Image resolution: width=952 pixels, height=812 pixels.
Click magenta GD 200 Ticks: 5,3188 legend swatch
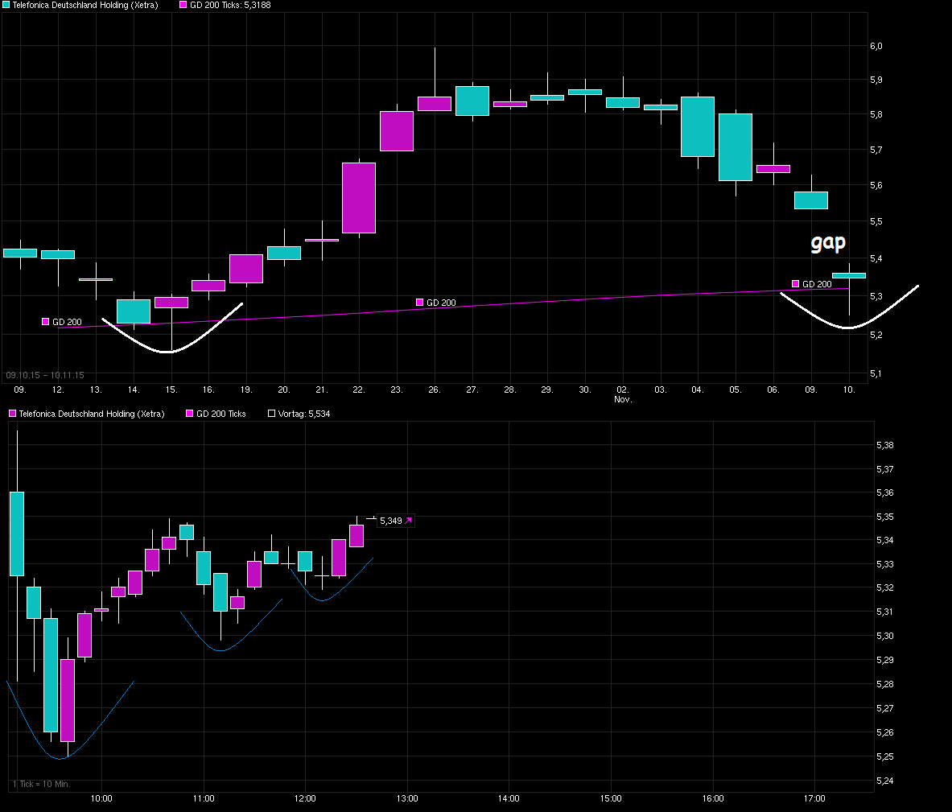pyautogui.click(x=183, y=5)
